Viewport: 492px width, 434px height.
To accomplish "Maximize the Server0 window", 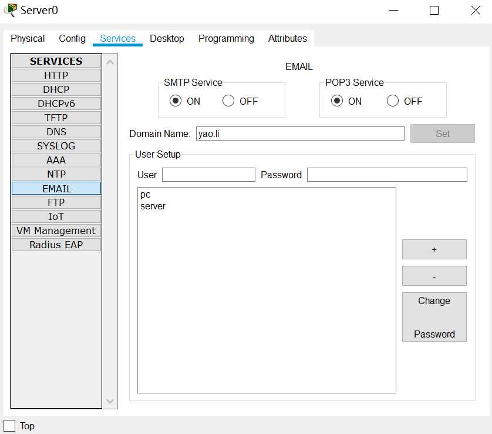I will (434, 11).
